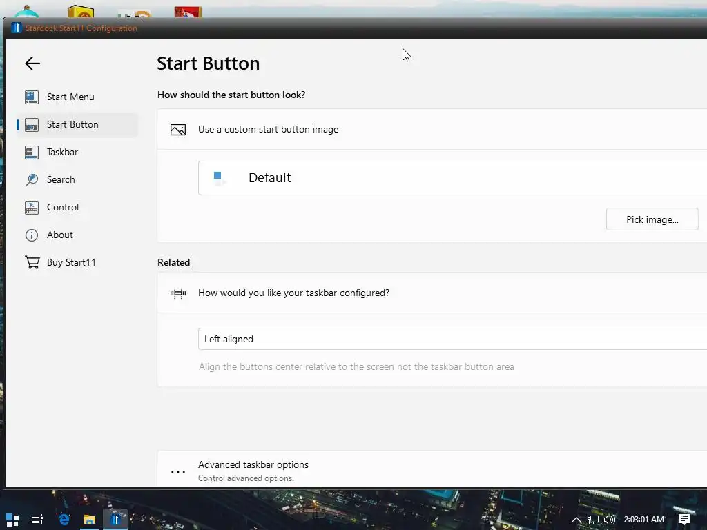
Task: Go back using the left arrow
Action: 32,63
